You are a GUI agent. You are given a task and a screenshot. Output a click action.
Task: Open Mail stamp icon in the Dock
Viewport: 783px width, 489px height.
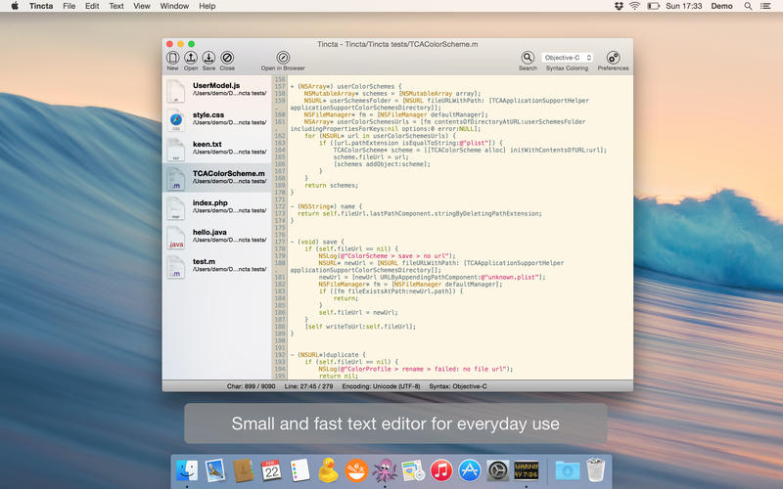coord(215,470)
